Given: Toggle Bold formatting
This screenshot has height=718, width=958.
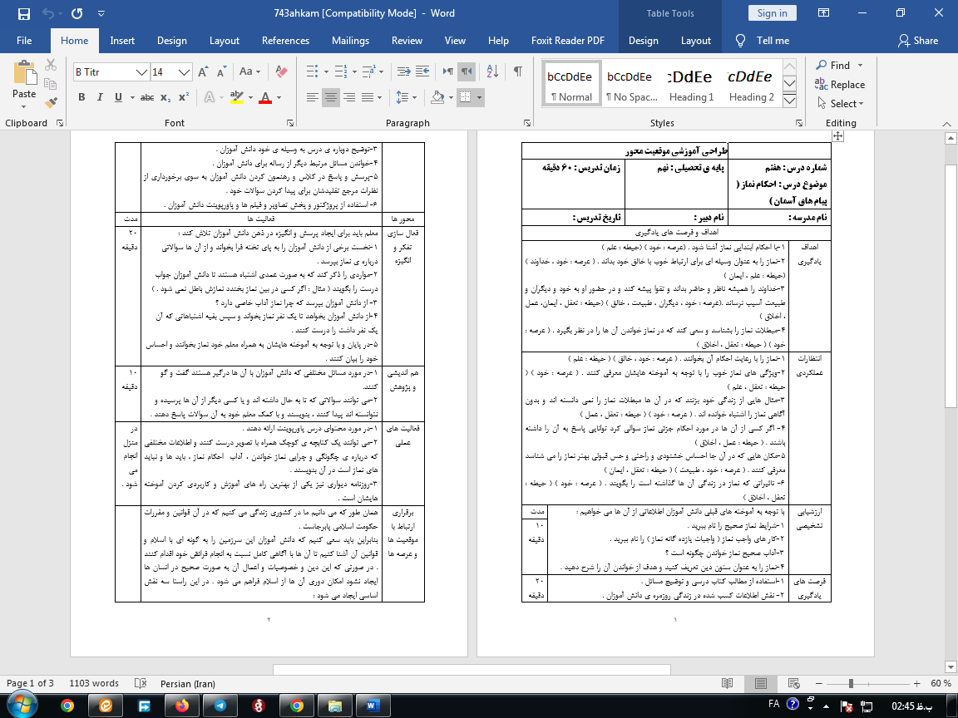Looking at the screenshot, I should click(81, 97).
